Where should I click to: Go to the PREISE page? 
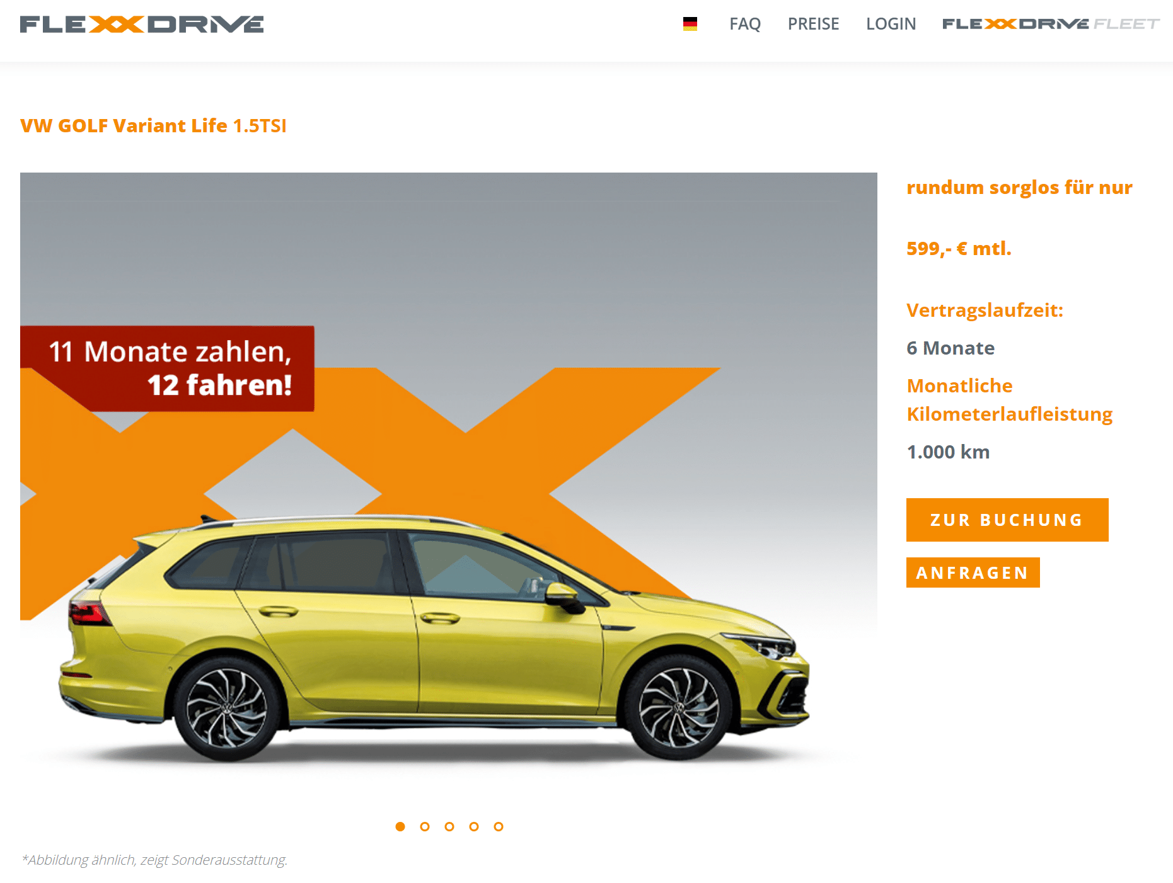(x=813, y=24)
